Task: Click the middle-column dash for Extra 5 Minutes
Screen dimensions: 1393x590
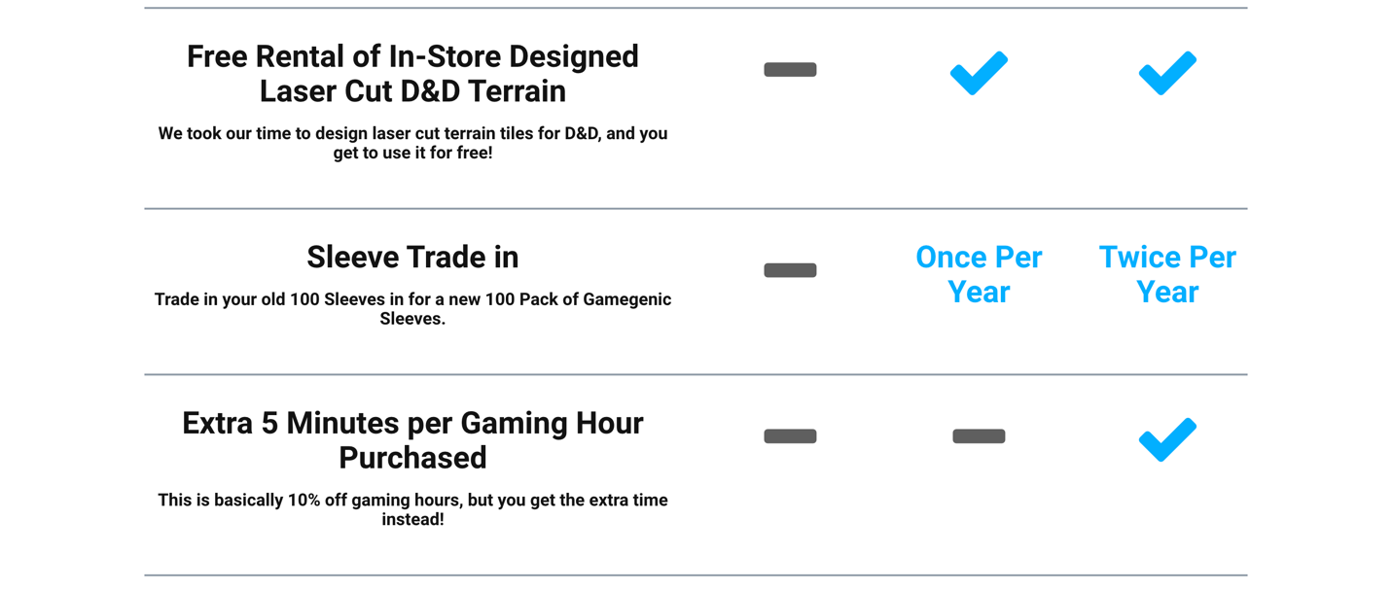Action: tap(979, 436)
